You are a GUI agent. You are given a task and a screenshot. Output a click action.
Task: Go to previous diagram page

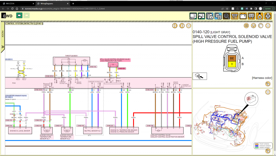tap(175, 26)
